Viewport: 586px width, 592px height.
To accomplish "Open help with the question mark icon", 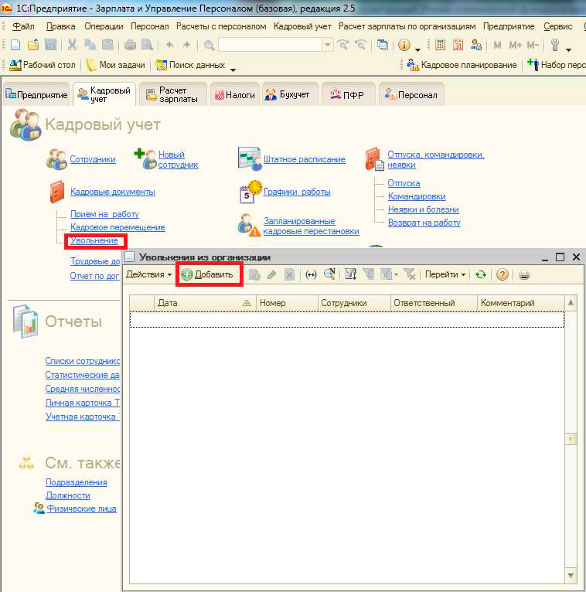I will (x=503, y=274).
